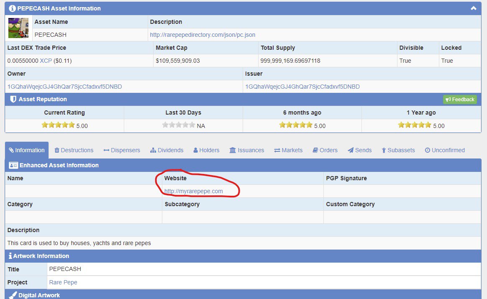This screenshot has width=487, height=299.
Task: Open the Owner address link
Action: point(64,87)
